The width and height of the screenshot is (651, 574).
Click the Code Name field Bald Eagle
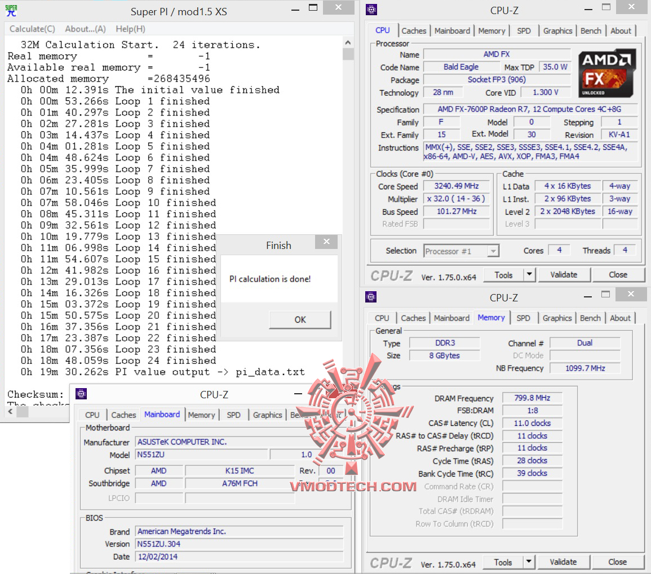click(461, 67)
